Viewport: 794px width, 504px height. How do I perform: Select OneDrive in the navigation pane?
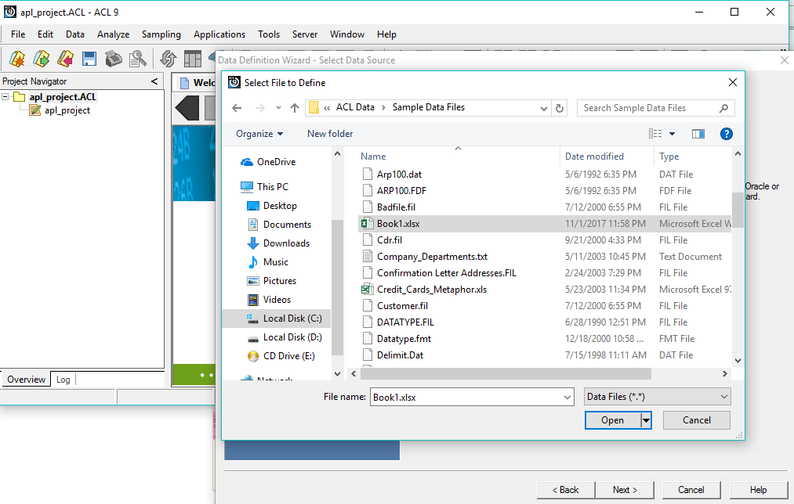point(275,162)
